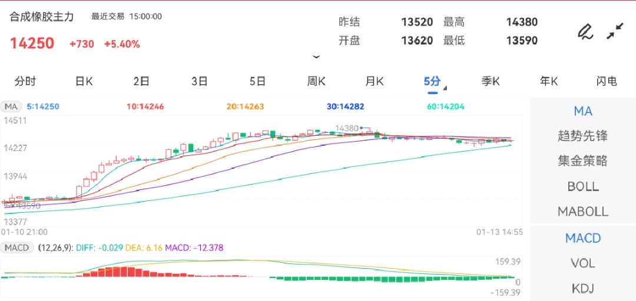The height and width of the screenshot is (301, 636).
Task: Select the 趋势先锋 indicator
Action: pyautogui.click(x=583, y=136)
